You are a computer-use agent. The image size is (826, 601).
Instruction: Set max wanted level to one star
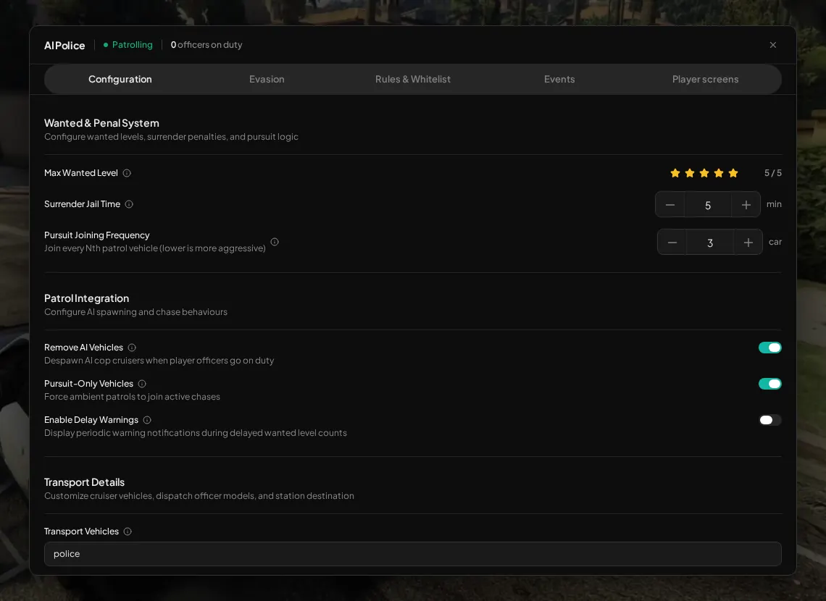tap(675, 173)
